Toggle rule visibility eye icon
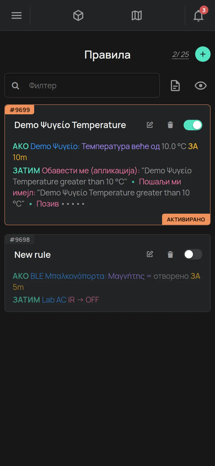This screenshot has width=215, height=466. (x=201, y=86)
